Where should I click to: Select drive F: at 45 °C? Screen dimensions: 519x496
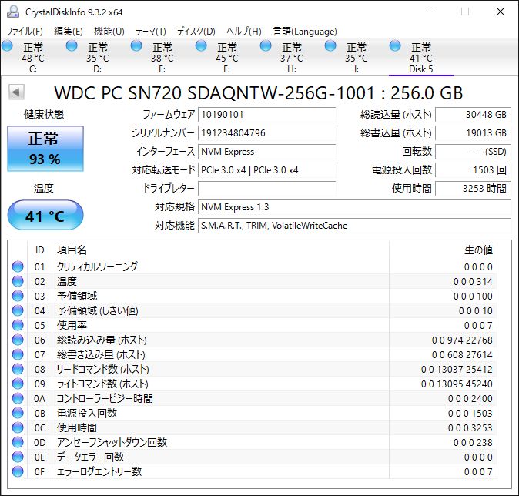(x=226, y=58)
